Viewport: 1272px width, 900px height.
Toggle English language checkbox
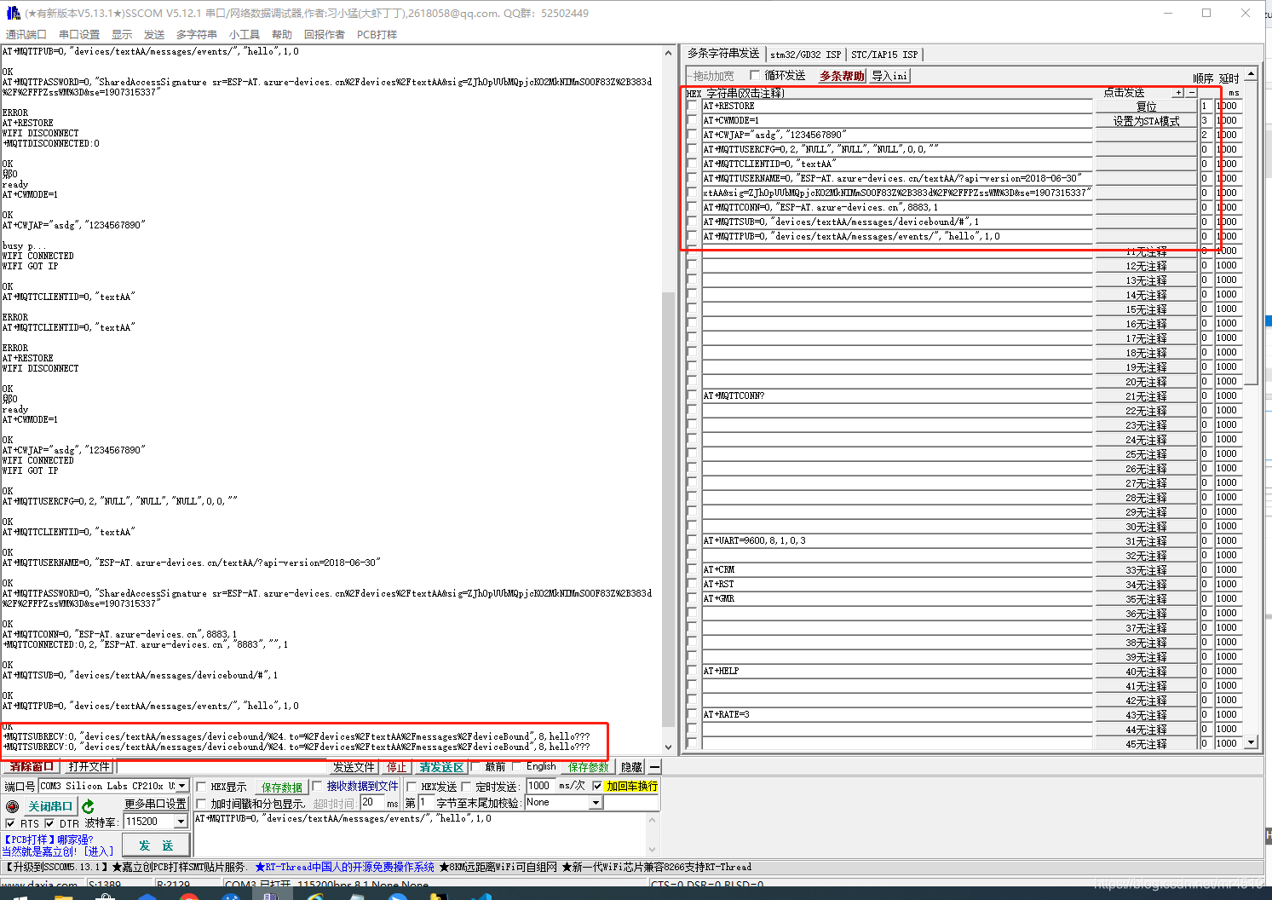(516, 766)
